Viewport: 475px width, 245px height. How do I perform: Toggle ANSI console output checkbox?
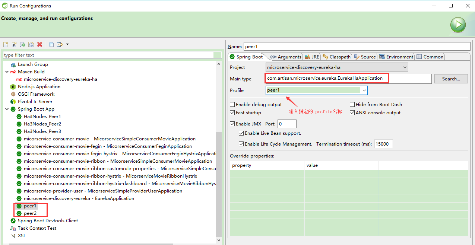click(x=352, y=113)
